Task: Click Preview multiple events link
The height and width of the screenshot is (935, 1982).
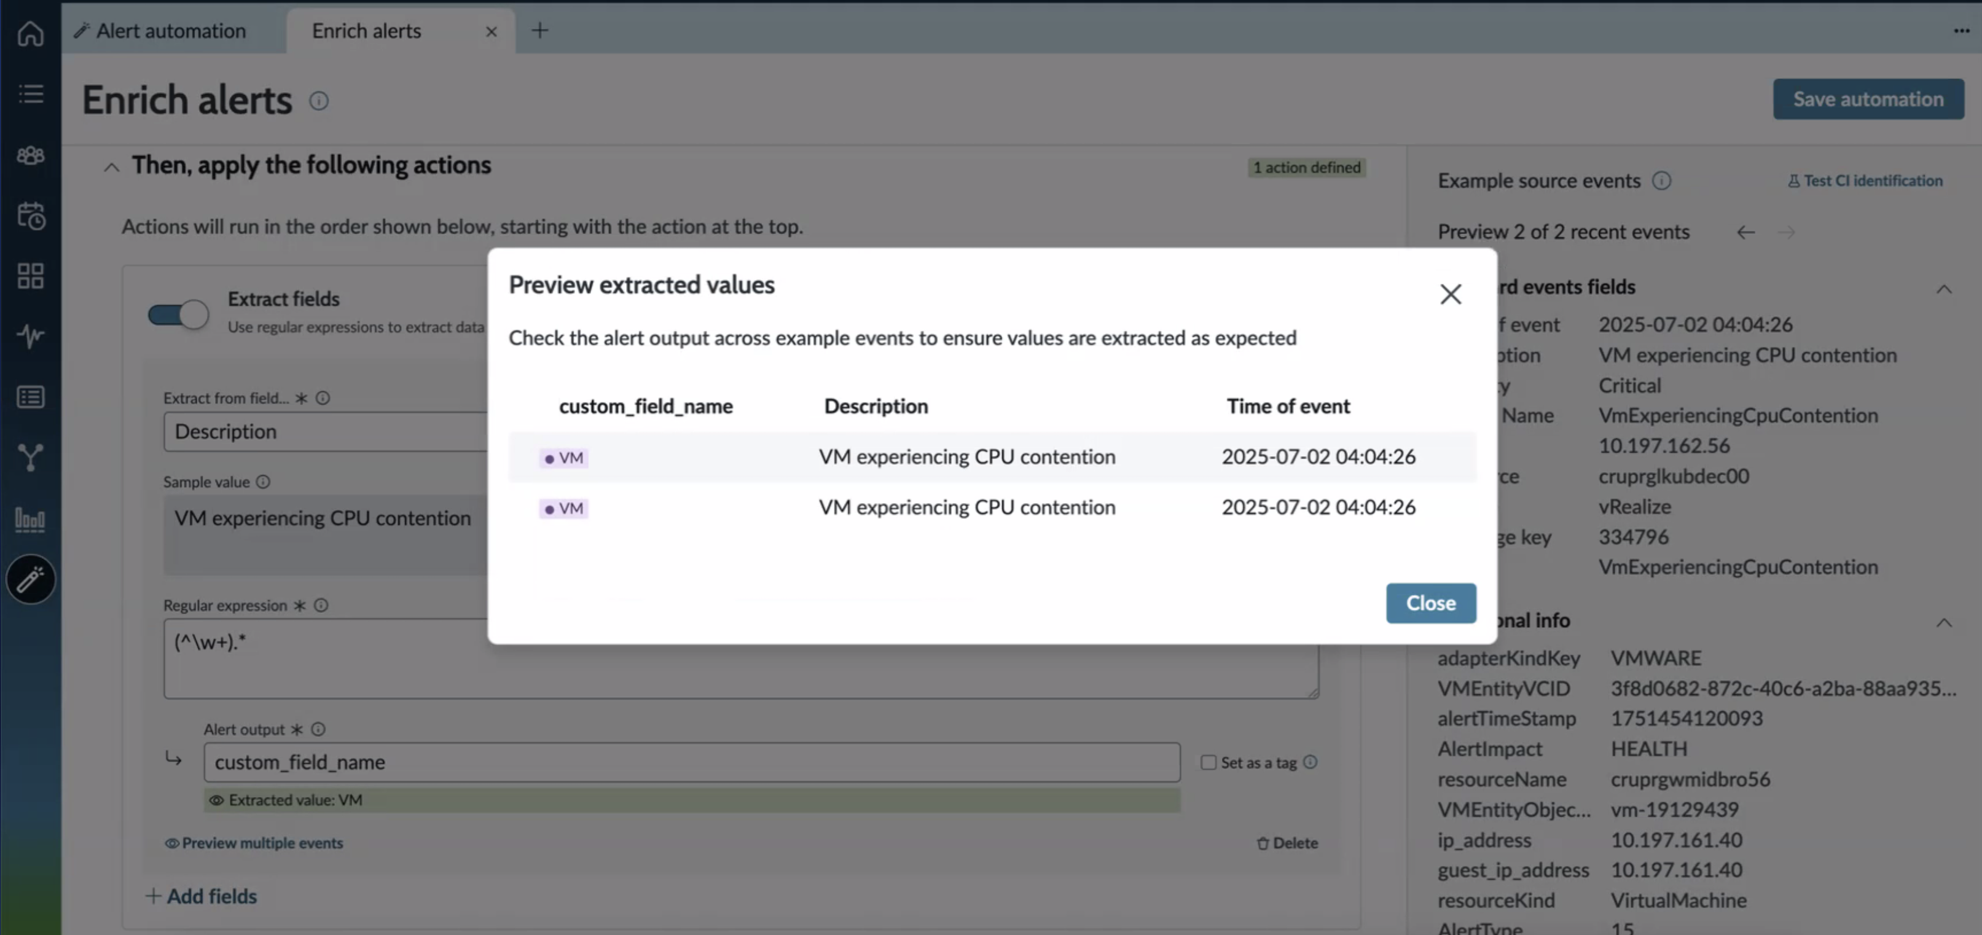Action: 254,843
